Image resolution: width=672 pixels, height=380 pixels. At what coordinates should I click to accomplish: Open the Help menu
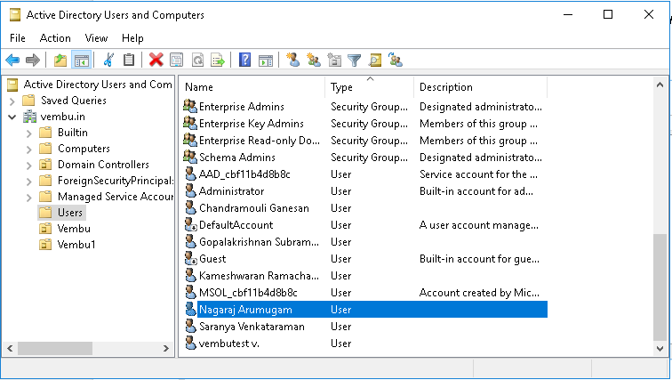[x=132, y=38]
